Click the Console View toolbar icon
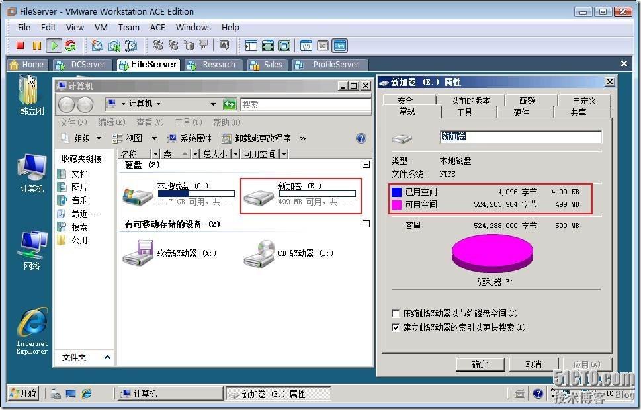 tap(340, 46)
